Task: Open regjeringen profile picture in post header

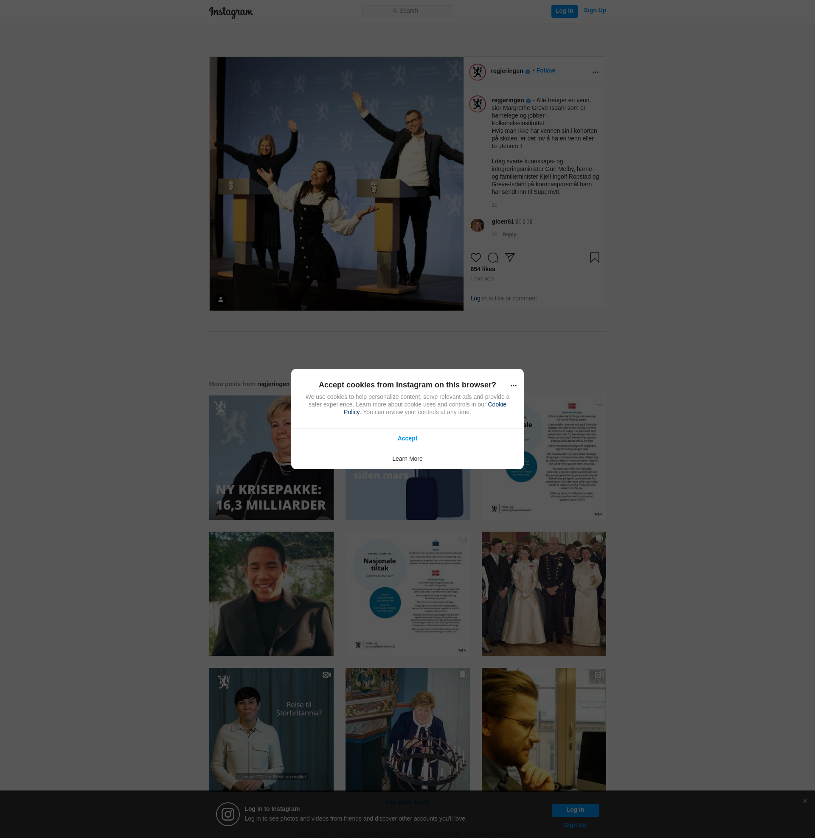Action: (x=477, y=72)
